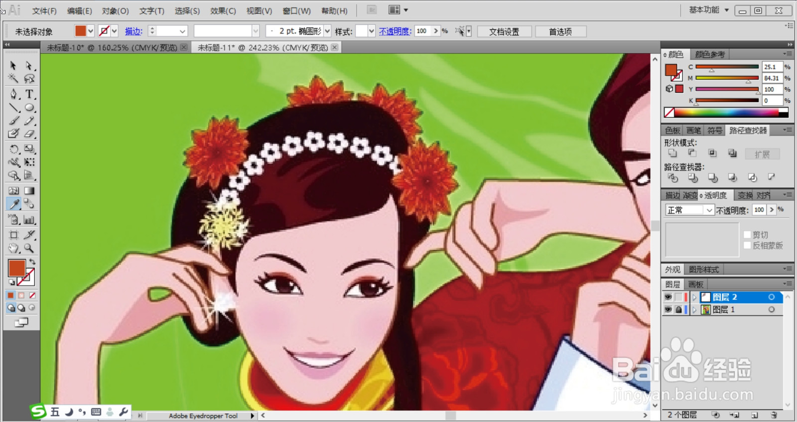This screenshot has height=422, width=797.
Task: Switch to the 色板 panel tab
Action: (672, 130)
